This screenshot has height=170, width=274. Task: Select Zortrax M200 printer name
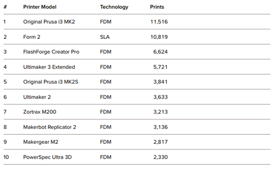(x=40, y=112)
